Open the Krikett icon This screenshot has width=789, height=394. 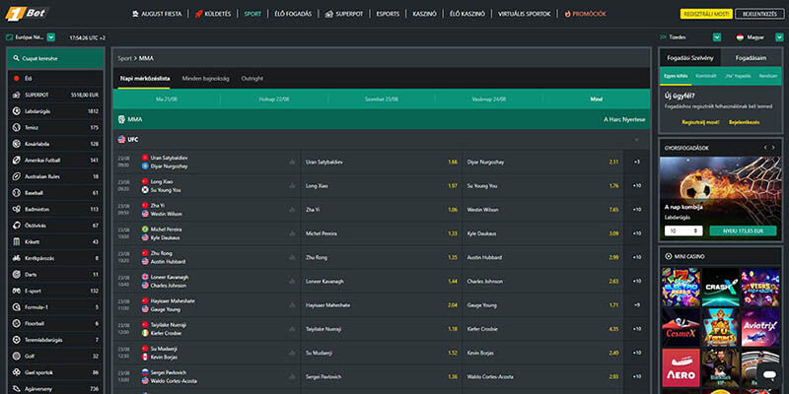point(17,241)
